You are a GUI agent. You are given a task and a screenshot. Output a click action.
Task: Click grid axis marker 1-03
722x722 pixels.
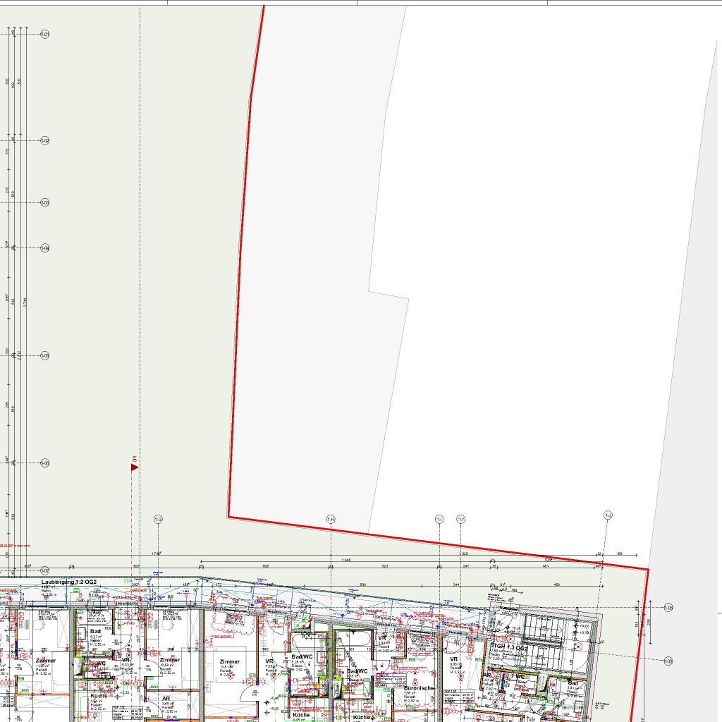[x=45, y=203]
